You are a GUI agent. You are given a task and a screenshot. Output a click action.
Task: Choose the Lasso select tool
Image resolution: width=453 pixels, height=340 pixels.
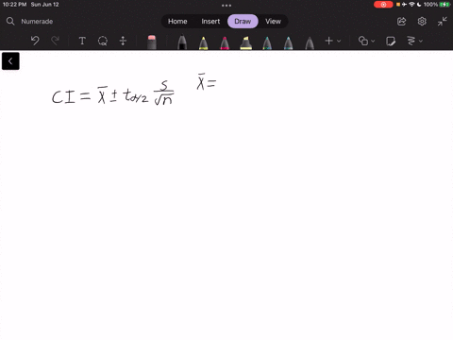tap(103, 41)
